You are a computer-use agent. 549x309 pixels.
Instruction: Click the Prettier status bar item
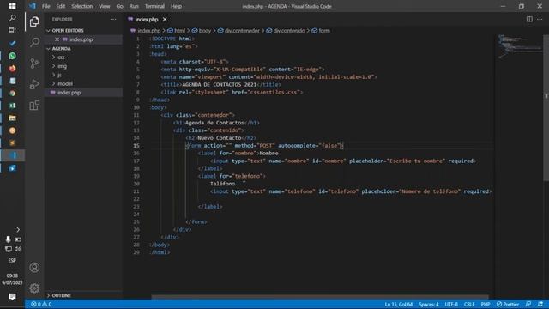click(x=508, y=304)
